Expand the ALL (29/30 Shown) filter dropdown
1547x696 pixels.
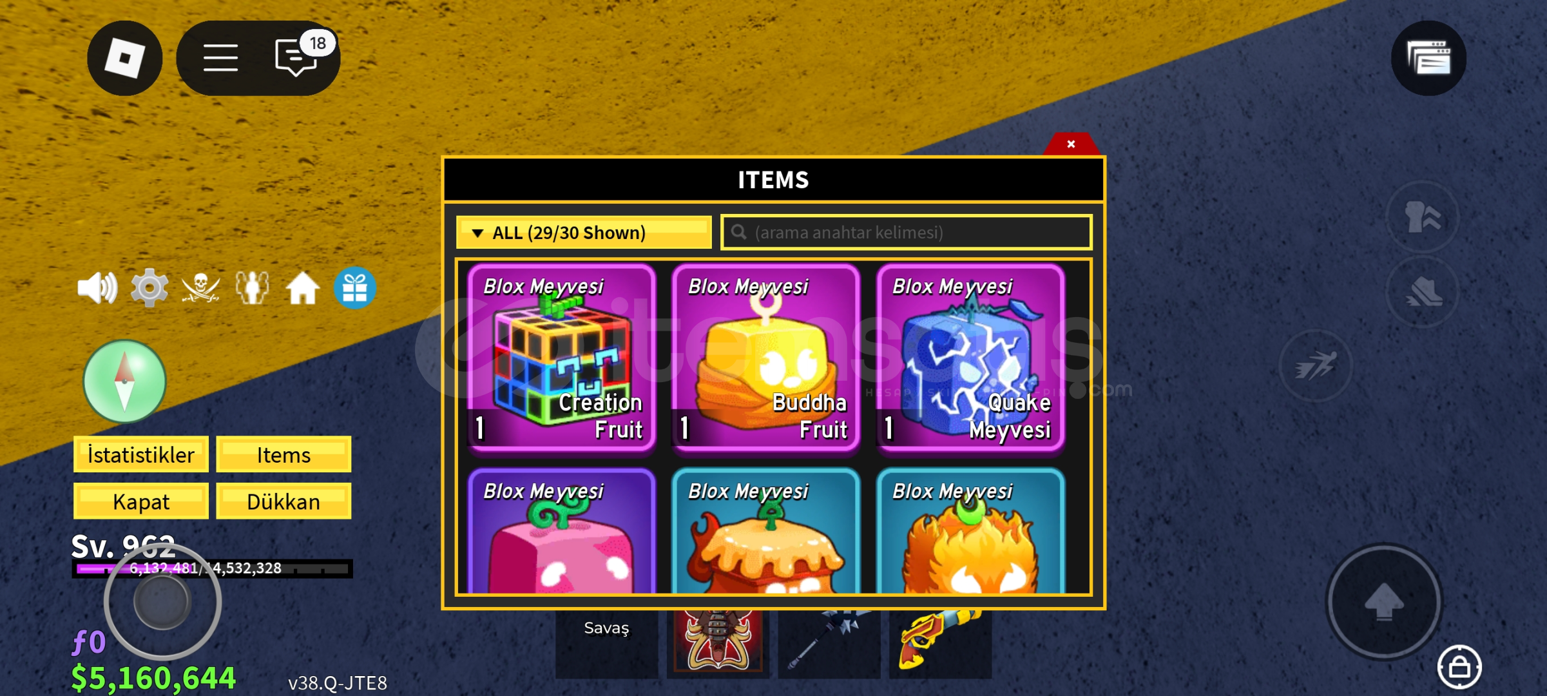click(584, 233)
